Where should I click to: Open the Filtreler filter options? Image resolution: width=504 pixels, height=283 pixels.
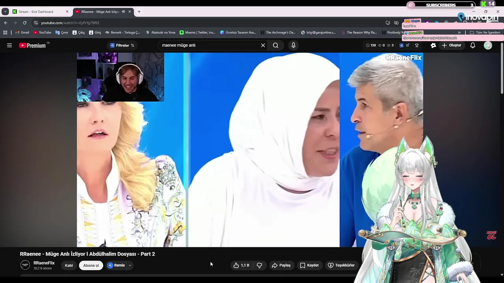coord(122,45)
